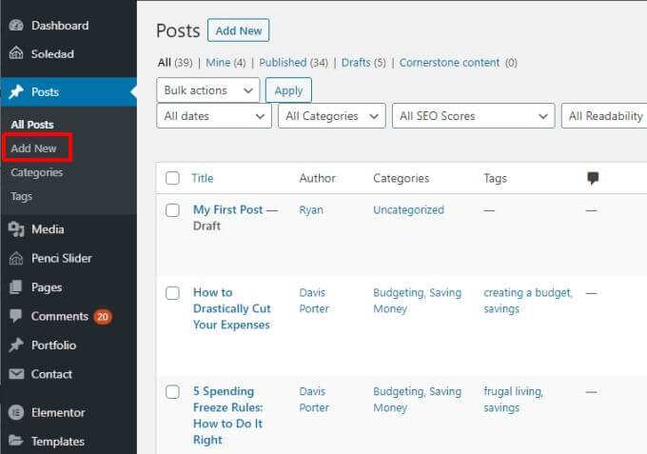This screenshot has height=454, width=647.
Task: Click the Media icon in sidebar
Action: [x=16, y=229]
